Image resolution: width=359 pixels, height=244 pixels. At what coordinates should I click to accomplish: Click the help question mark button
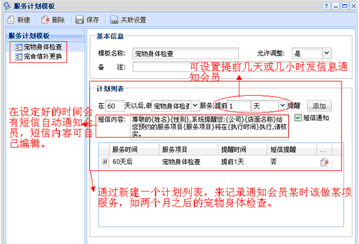point(326,6)
